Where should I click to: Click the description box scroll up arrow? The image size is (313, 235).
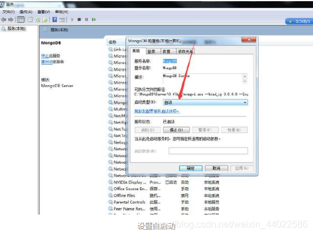click(x=245, y=76)
